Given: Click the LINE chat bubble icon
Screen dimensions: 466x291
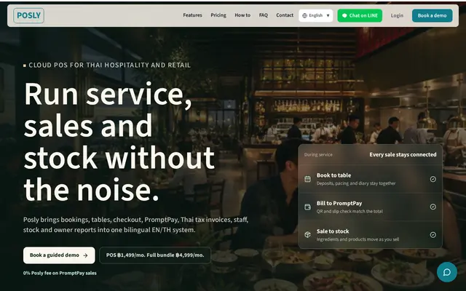Looking at the screenshot, I should 344,16.
